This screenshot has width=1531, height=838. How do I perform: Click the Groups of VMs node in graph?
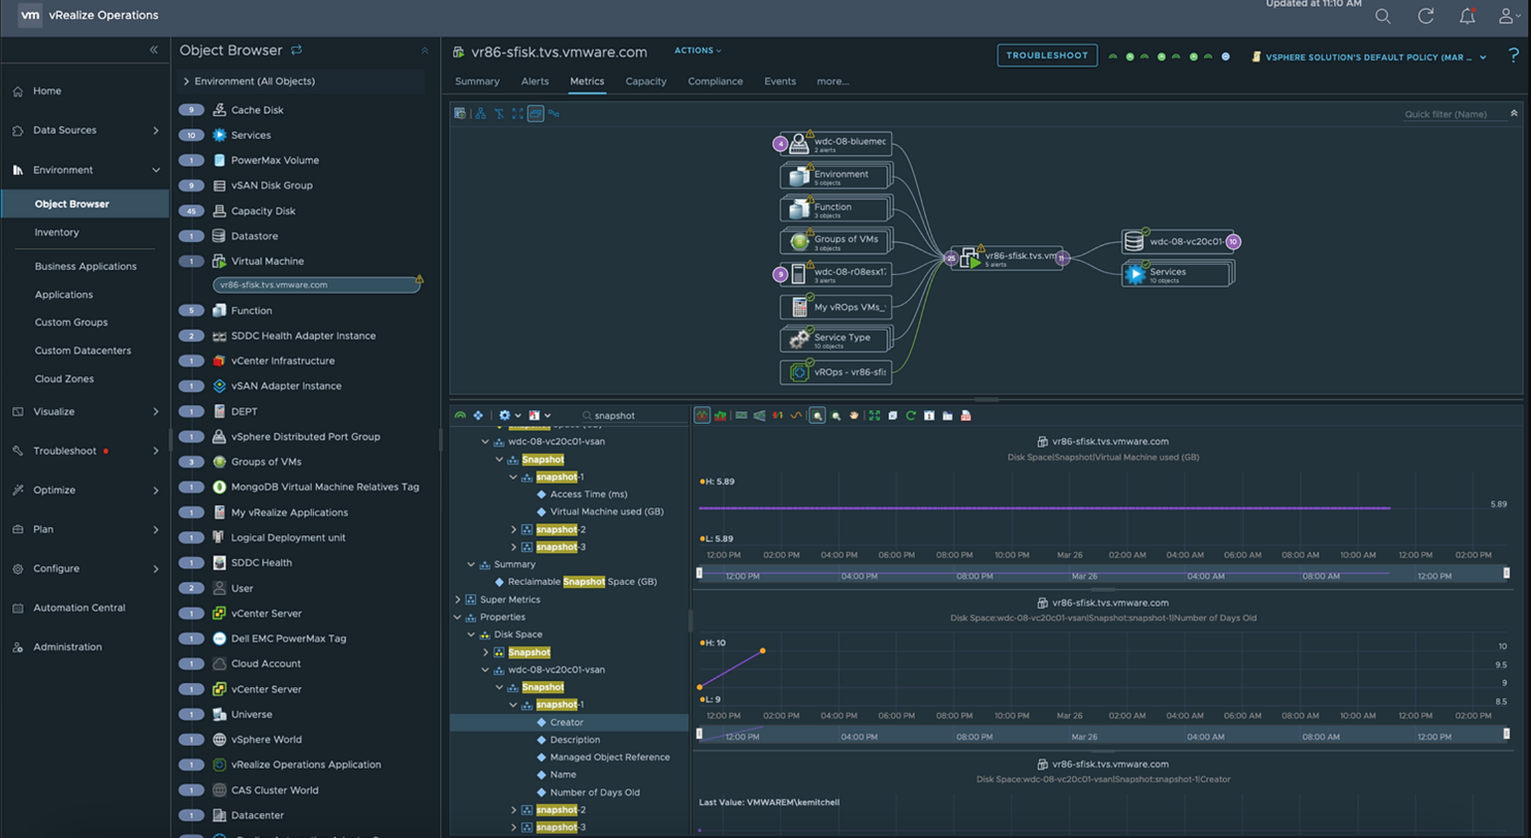(x=835, y=241)
